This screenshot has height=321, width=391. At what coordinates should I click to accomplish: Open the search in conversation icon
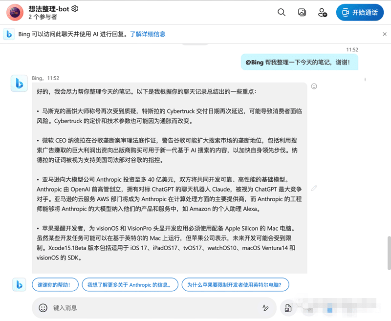[x=282, y=12]
